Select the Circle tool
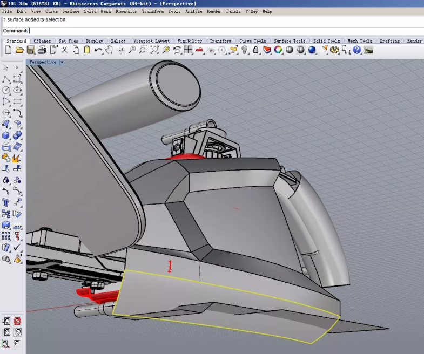Viewport: 424px width, 354px height. pyautogui.click(x=6, y=90)
